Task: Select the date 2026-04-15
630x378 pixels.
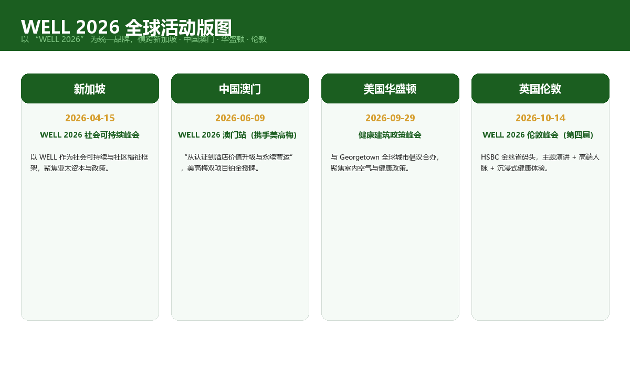Action: [90, 118]
